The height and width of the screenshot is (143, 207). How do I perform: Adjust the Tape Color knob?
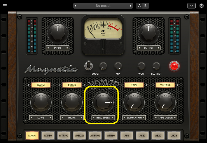165,102
